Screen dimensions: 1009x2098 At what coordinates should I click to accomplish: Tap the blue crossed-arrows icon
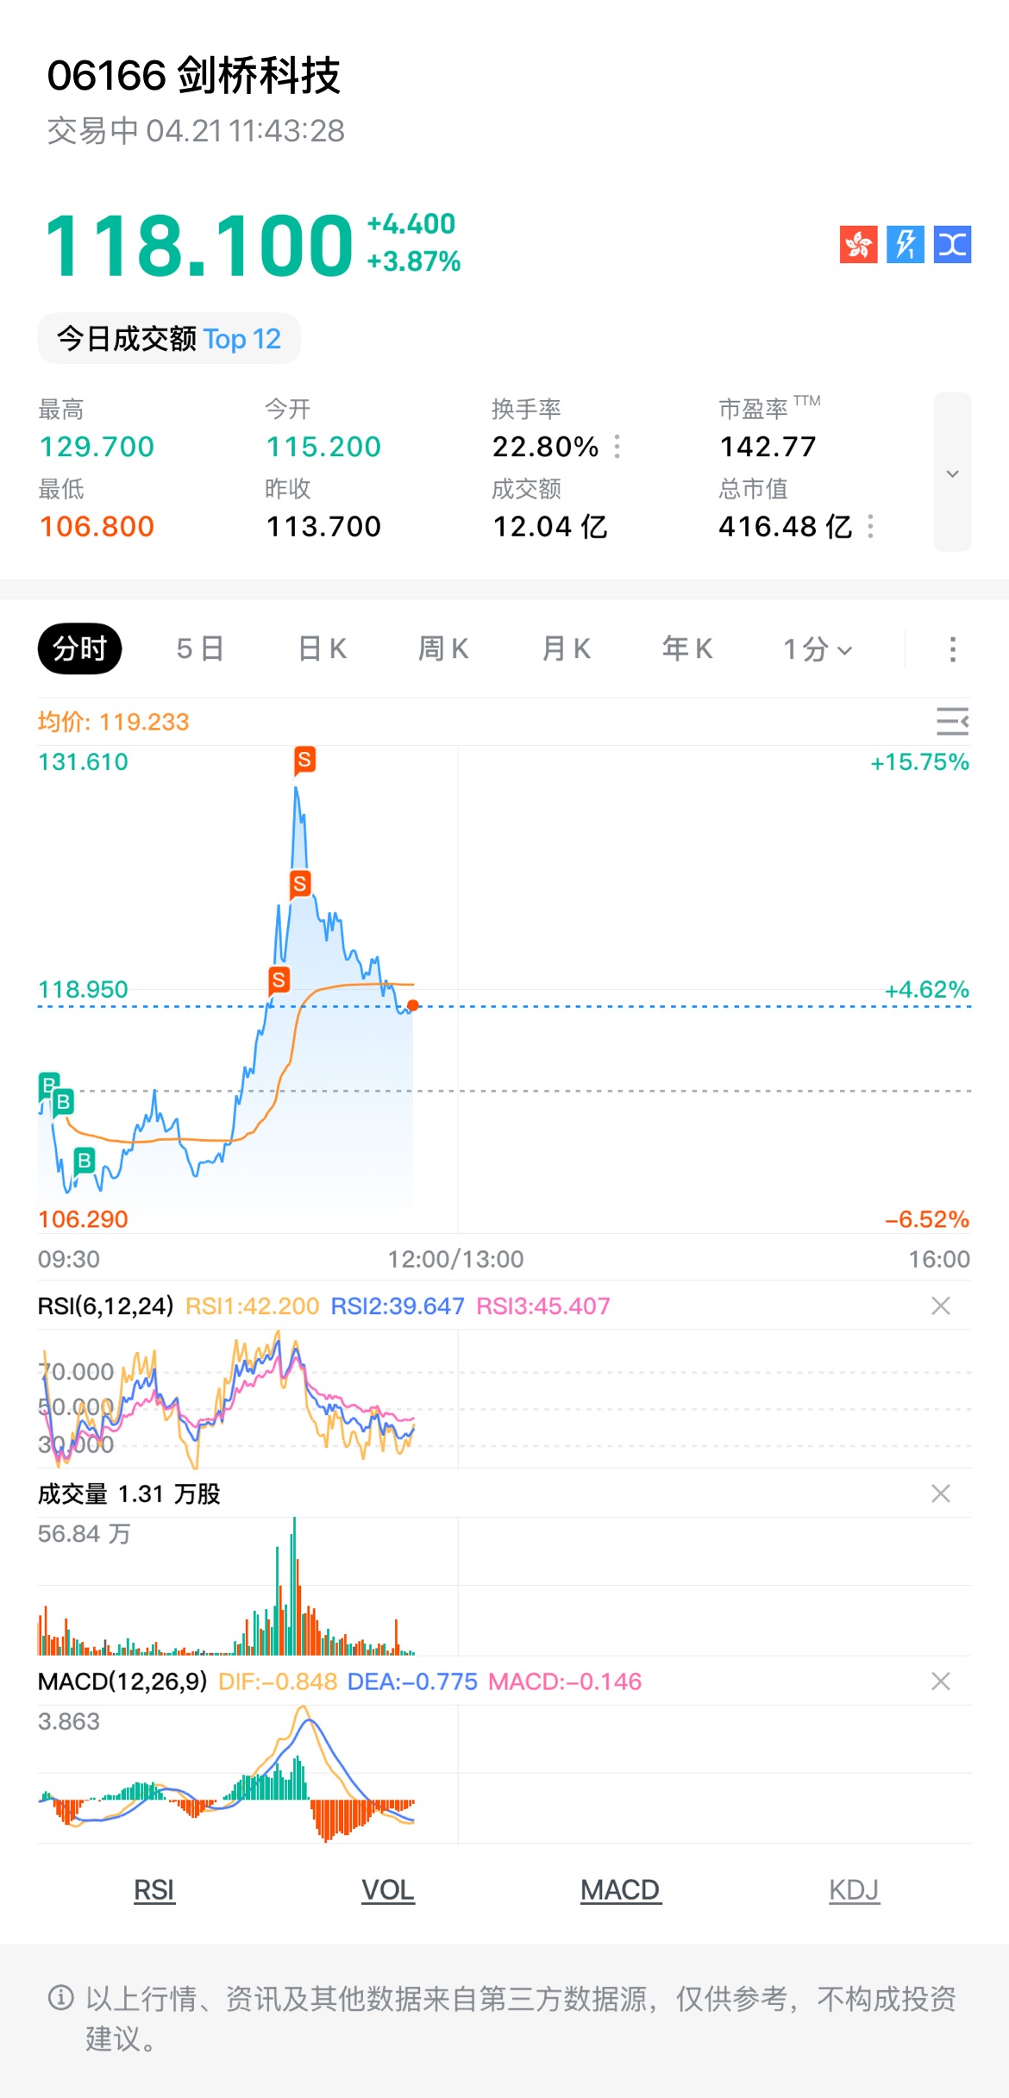(952, 245)
